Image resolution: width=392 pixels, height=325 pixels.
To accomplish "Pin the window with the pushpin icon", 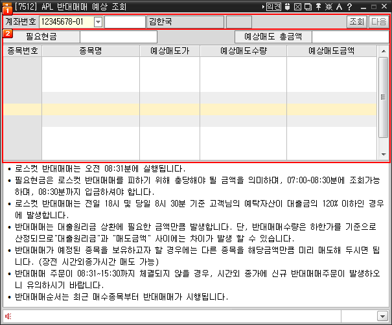I will point(318,6).
